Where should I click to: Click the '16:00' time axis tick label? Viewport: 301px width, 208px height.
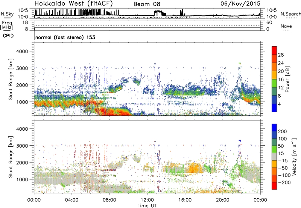pos(185,200)
